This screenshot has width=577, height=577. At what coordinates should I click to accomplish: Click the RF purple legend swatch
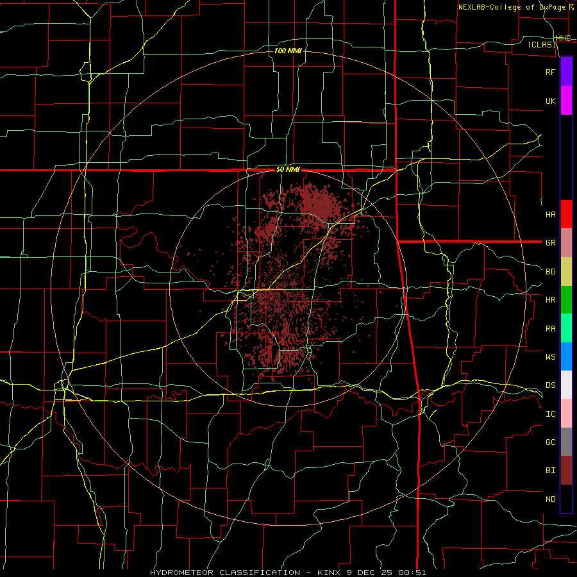coord(566,72)
